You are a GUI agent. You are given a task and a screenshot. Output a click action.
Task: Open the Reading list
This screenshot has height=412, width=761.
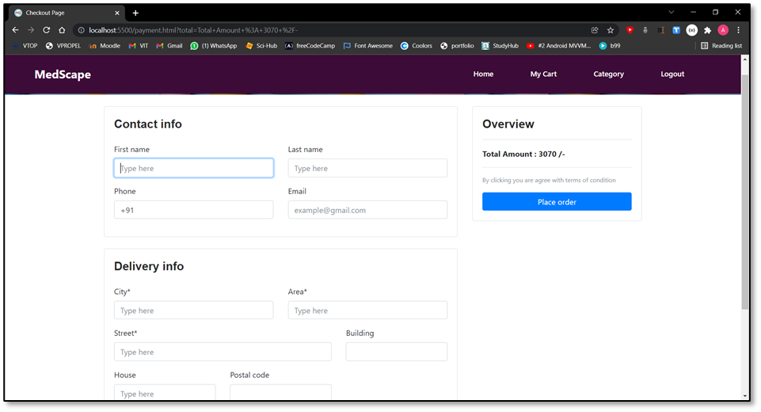point(721,46)
